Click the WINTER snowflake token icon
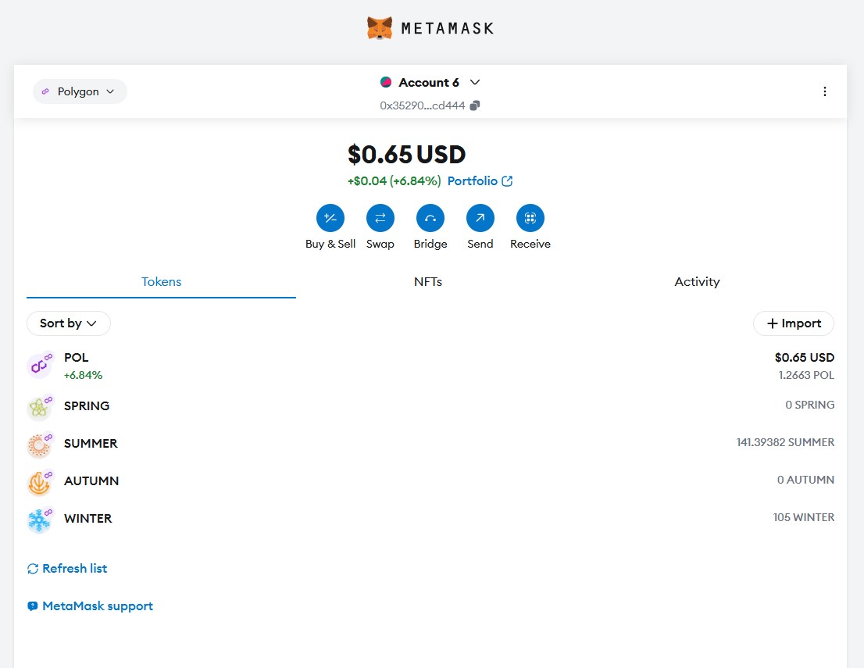 39,520
